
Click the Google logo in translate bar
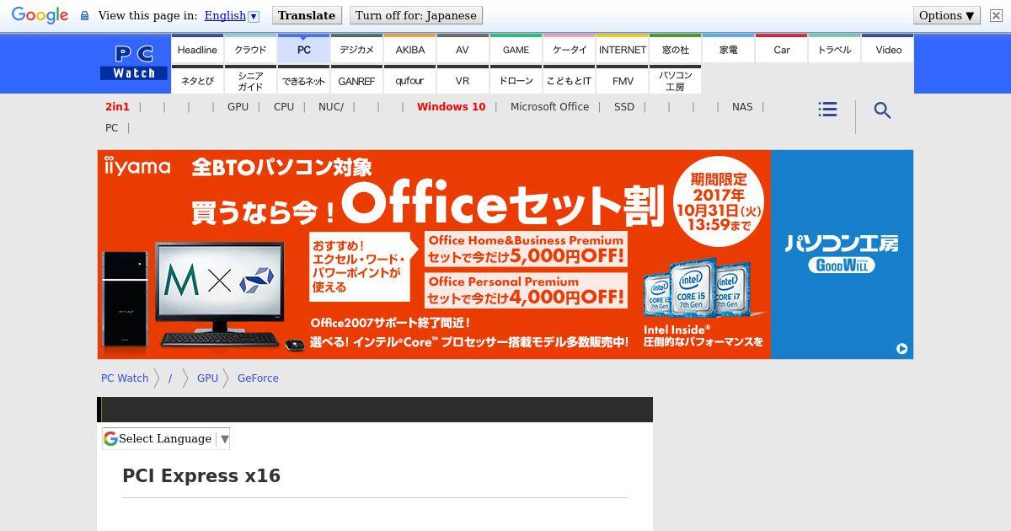[40, 15]
